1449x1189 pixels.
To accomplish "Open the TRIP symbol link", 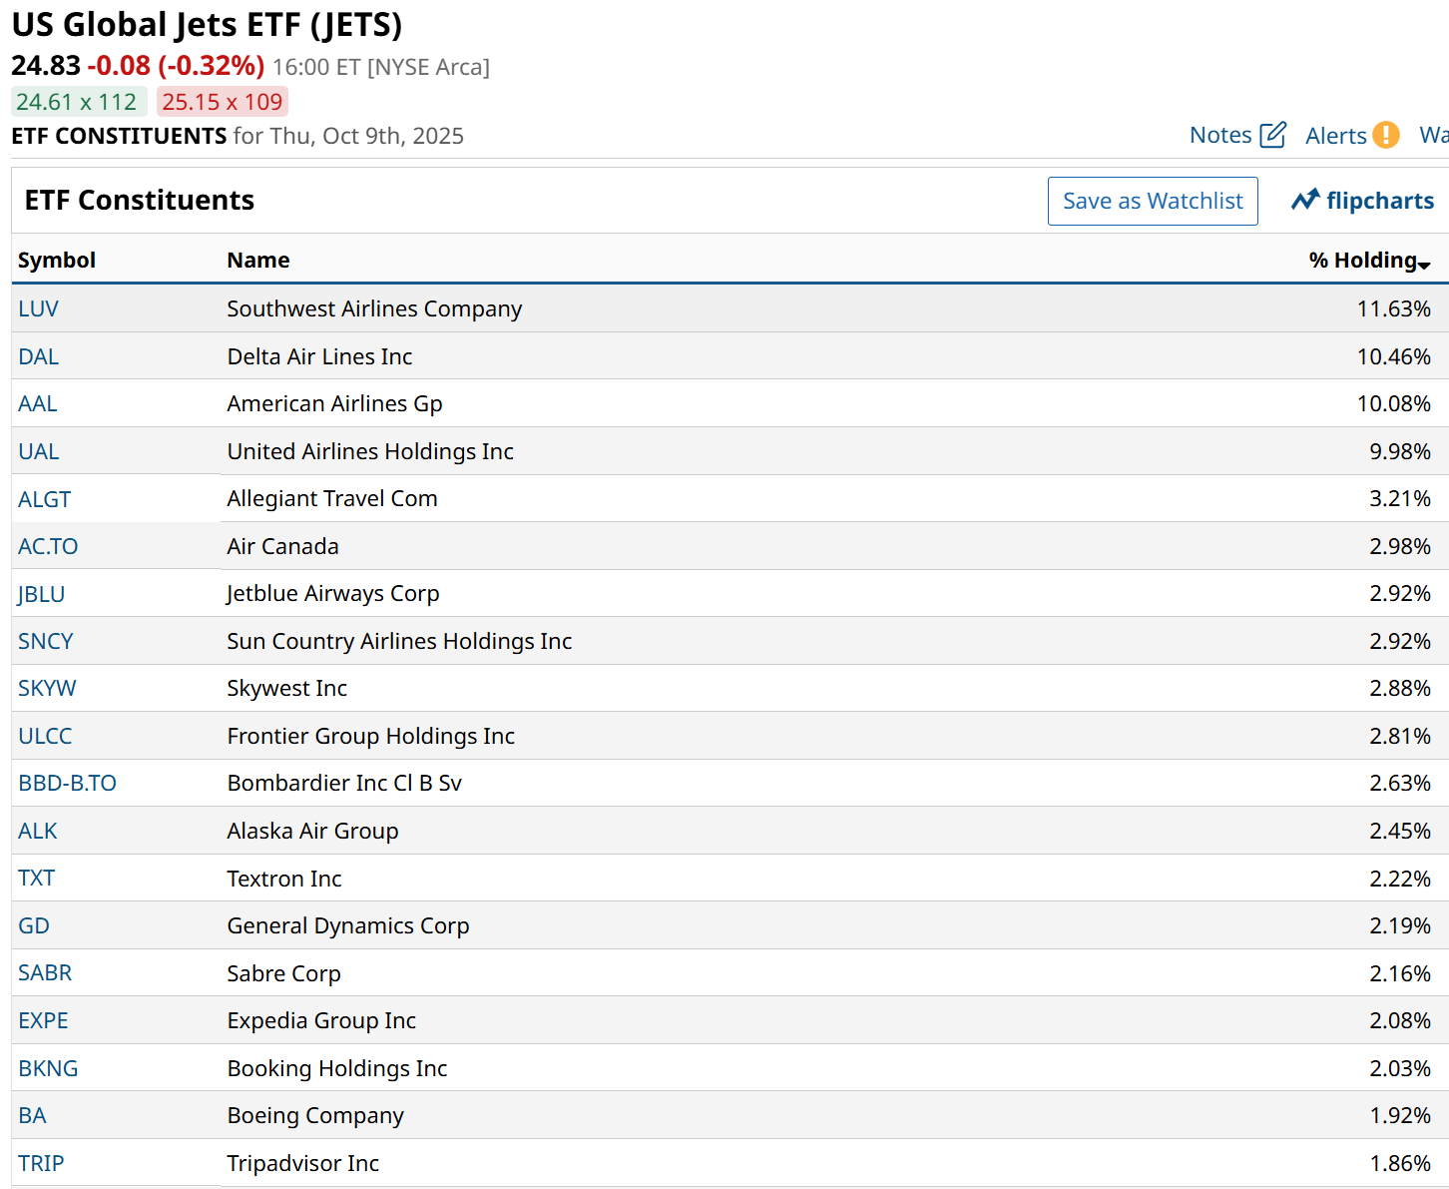I will tap(41, 1163).
